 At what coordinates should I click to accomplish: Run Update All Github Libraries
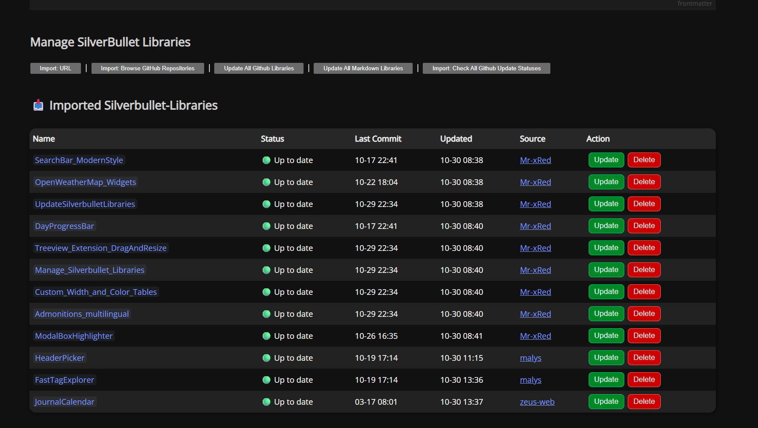[x=259, y=69]
